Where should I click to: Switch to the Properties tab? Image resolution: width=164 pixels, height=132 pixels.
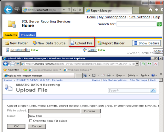click(x=28, y=35)
